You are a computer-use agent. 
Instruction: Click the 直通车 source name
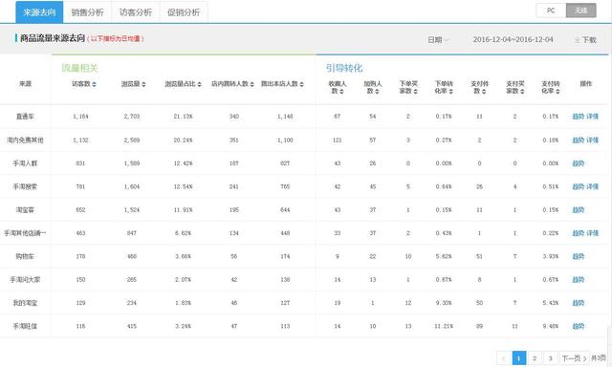coord(25,117)
